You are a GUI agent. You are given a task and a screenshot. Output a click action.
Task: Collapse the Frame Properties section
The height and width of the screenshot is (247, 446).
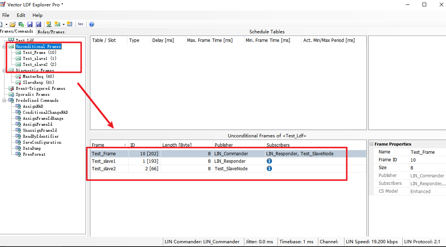371,144
